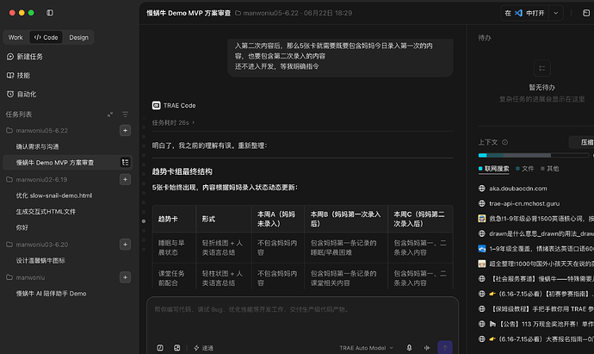Click the TRAE Code agent icon
594x354 pixels.
[156, 105]
